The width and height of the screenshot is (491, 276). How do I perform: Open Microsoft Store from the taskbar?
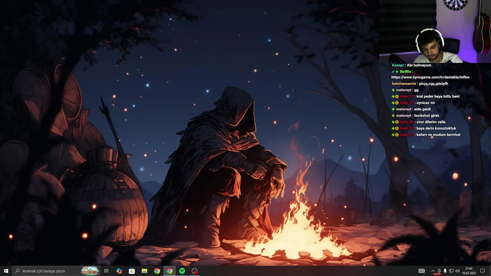click(x=132, y=271)
